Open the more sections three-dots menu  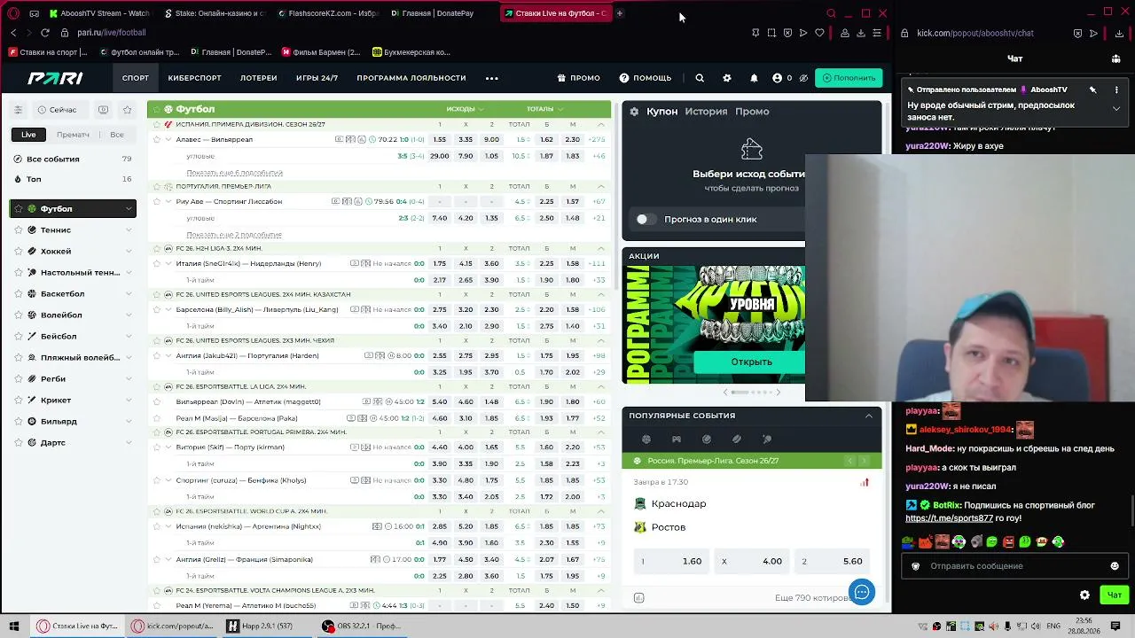pyautogui.click(x=492, y=78)
